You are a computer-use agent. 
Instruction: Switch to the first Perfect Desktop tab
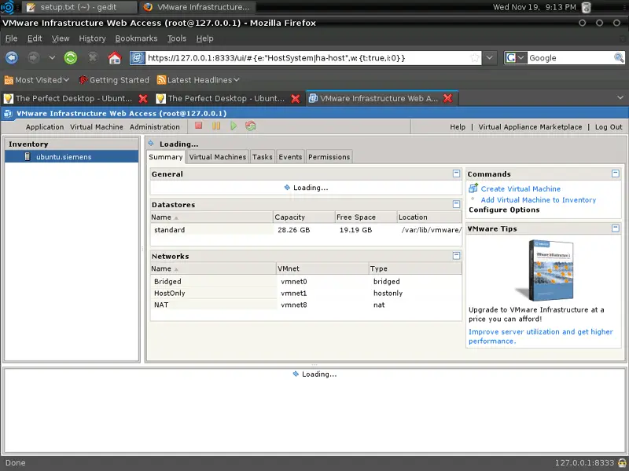click(x=74, y=99)
